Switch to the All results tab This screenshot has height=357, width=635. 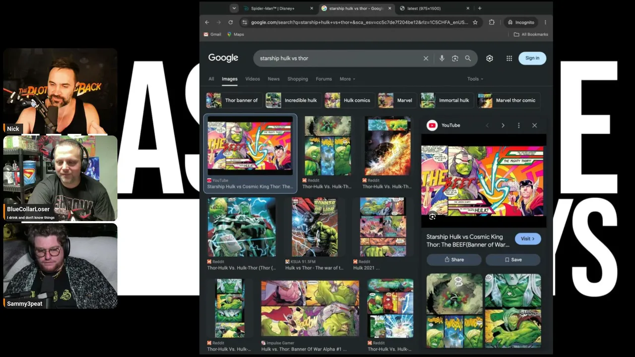click(x=211, y=79)
